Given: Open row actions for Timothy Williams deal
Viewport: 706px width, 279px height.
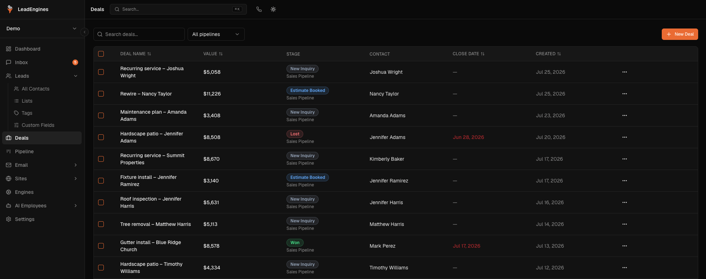Looking at the screenshot, I should click(625, 268).
